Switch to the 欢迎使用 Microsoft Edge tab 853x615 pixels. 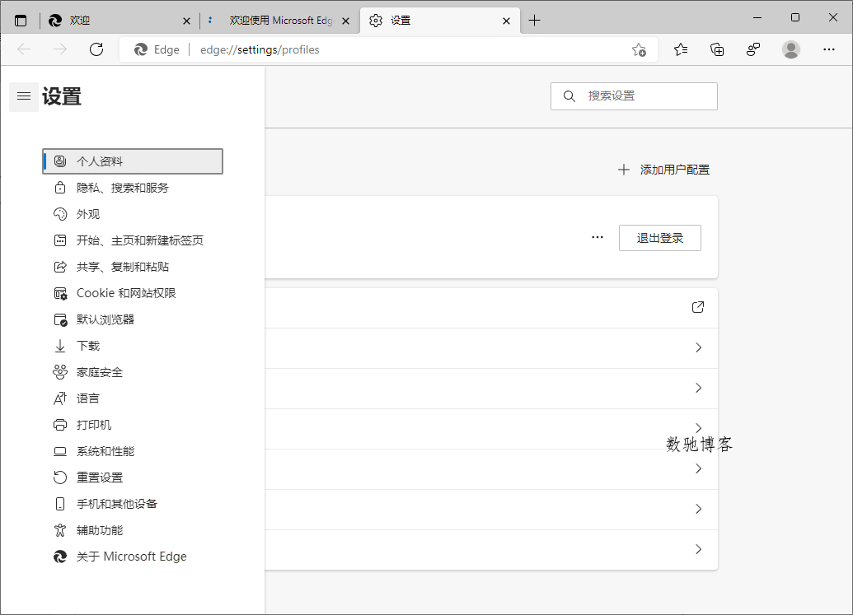pos(279,21)
